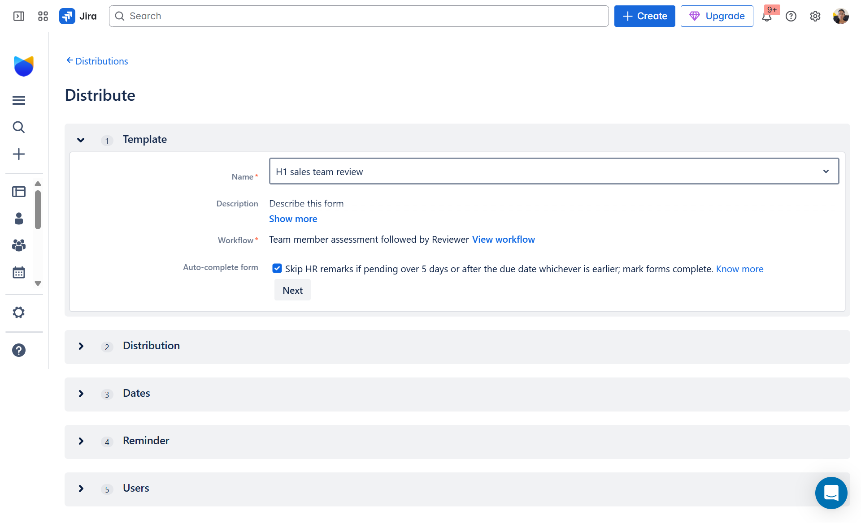This screenshot has height=523, width=861.
Task: Open the Name template dropdown
Action: click(x=826, y=171)
